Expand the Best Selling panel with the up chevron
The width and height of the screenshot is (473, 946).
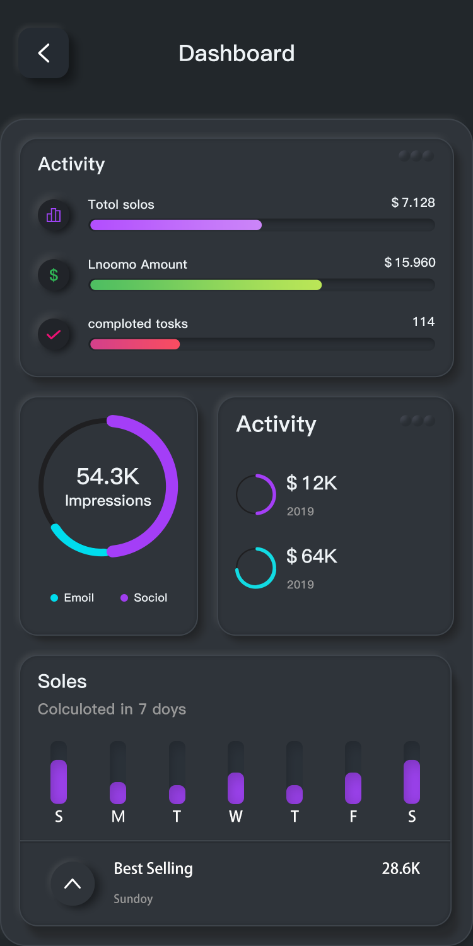tap(73, 884)
